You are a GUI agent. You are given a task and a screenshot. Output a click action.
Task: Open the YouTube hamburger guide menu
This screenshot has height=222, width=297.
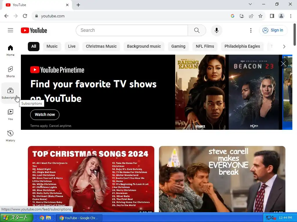[x=10, y=30]
